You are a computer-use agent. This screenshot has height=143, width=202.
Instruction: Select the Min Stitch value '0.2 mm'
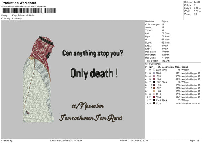click(165, 55)
